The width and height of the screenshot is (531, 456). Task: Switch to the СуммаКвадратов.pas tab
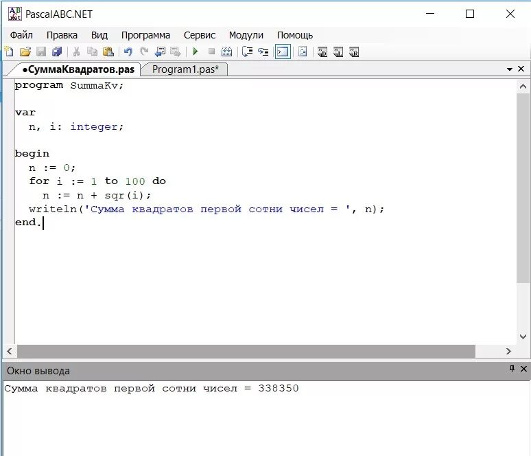click(x=78, y=69)
